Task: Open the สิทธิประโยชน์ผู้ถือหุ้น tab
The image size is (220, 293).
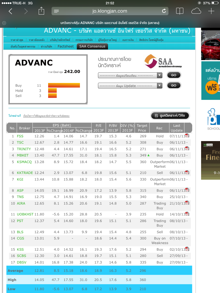Action: [151, 40]
